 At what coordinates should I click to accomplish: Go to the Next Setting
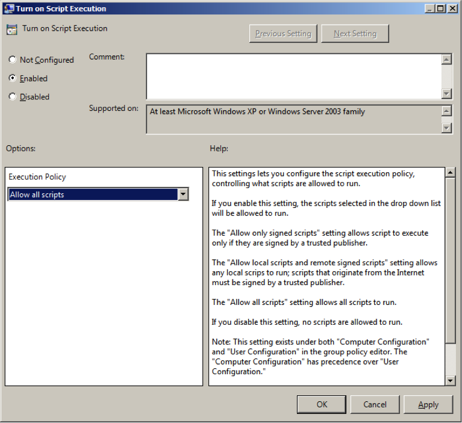coord(355,34)
